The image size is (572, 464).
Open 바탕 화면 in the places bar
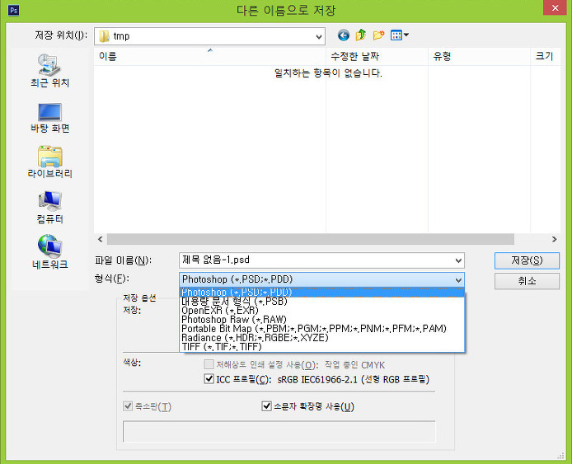(49, 118)
